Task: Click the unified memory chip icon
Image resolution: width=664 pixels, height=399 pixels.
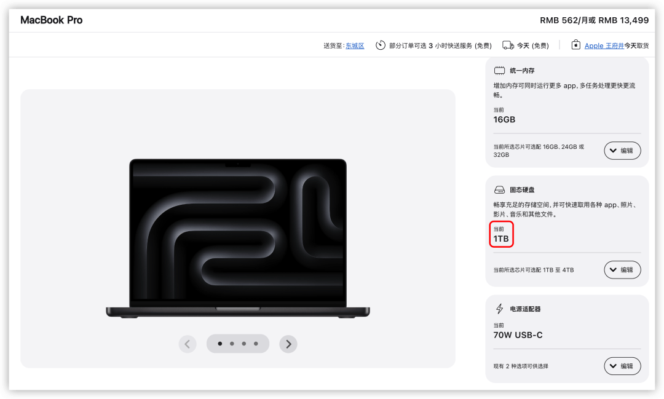Action: click(499, 71)
